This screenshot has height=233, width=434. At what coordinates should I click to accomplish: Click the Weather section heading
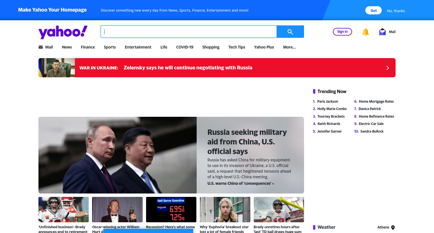click(326, 227)
